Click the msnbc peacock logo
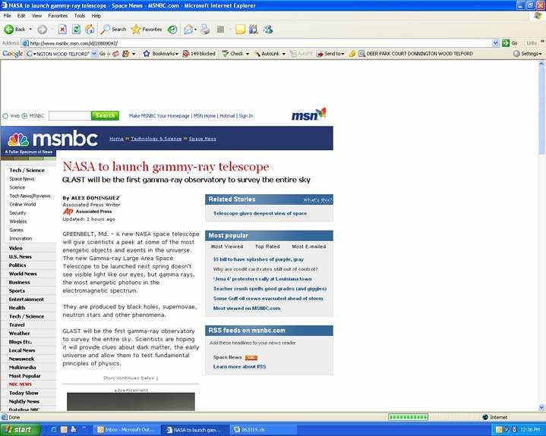The width and height of the screenshot is (546, 436). click(18, 140)
